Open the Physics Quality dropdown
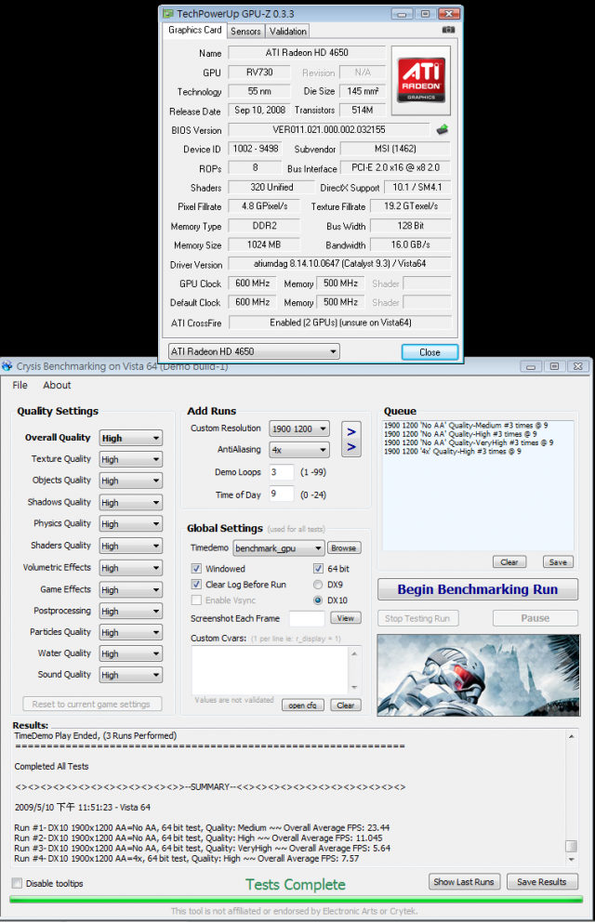The image size is (595, 923). [x=131, y=524]
